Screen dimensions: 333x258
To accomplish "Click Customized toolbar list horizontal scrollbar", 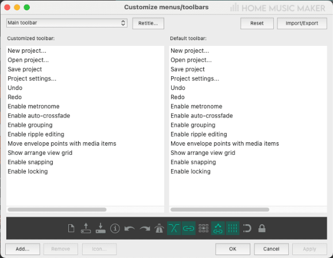I will click(x=57, y=209).
